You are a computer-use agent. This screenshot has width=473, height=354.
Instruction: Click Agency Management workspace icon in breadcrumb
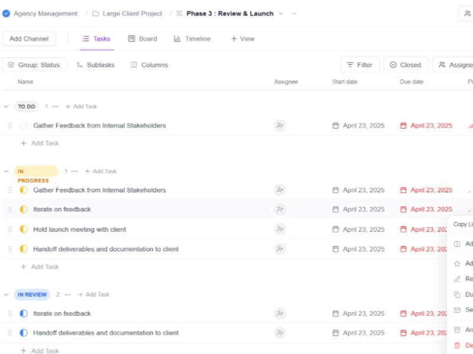tap(6, 14)
